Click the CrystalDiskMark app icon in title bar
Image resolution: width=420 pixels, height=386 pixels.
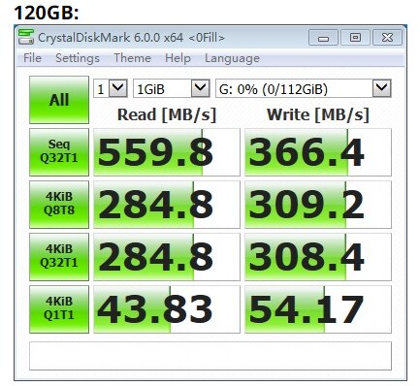[x=26, y=37]
